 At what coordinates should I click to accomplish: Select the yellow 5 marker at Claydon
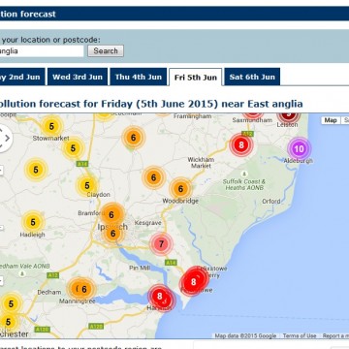pos(87,186)
